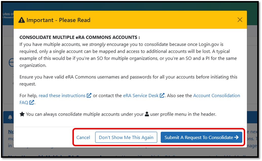
Task: Click the "Important - Please Read" title
Action: click(x=58, y=20)
